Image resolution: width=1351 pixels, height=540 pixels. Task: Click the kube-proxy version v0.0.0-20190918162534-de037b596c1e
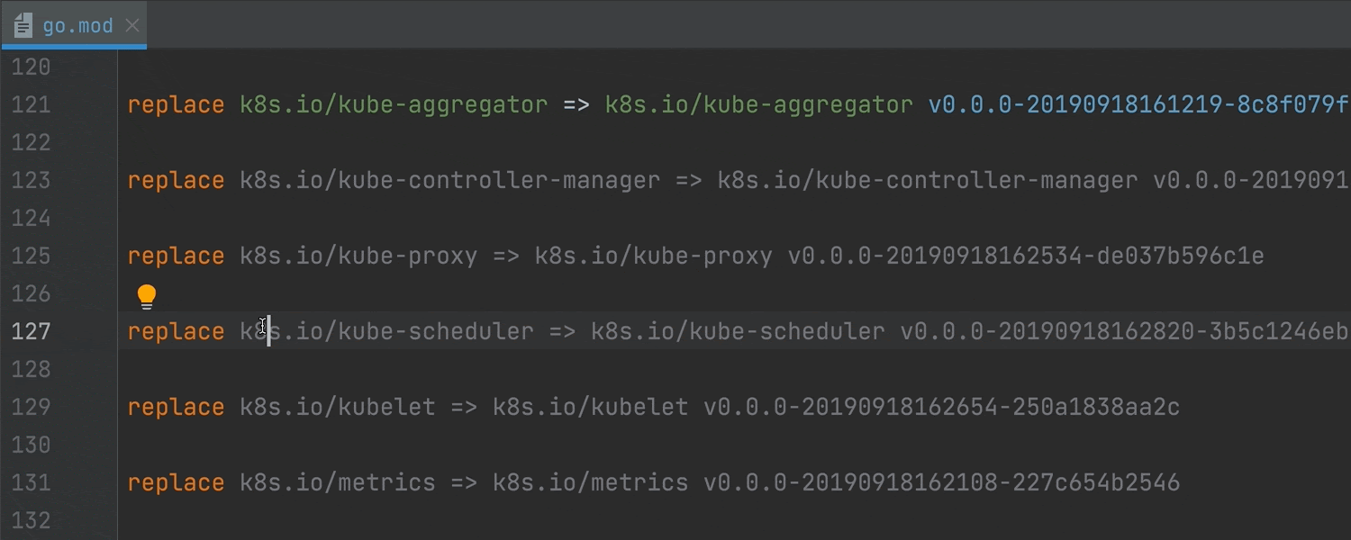click(1026, 256)
